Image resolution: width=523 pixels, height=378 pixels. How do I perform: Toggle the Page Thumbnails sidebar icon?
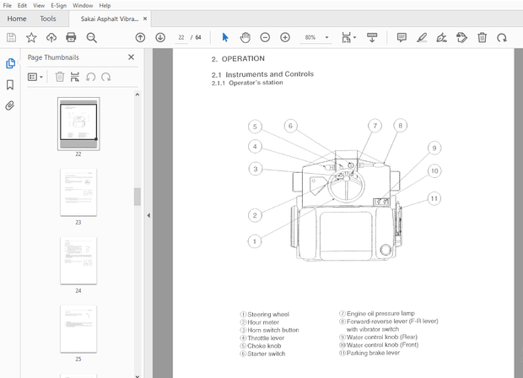click(x=10, y=63)
